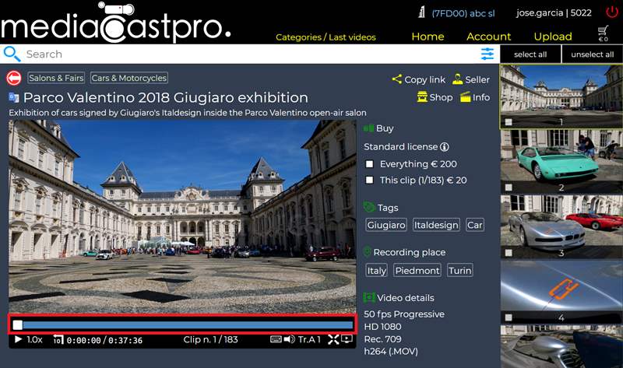Open the Account menu
Screen dimensions: 623x368
tap(489, 37)
